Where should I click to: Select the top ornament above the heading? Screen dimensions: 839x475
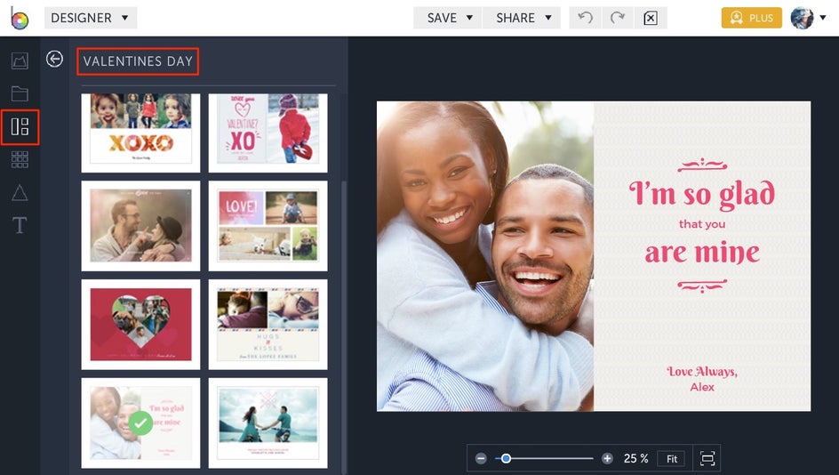click(x=702, y=165)
